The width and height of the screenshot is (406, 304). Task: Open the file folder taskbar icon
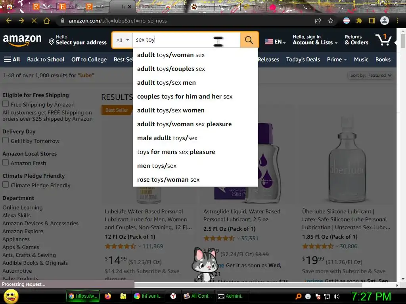(123, 296)
